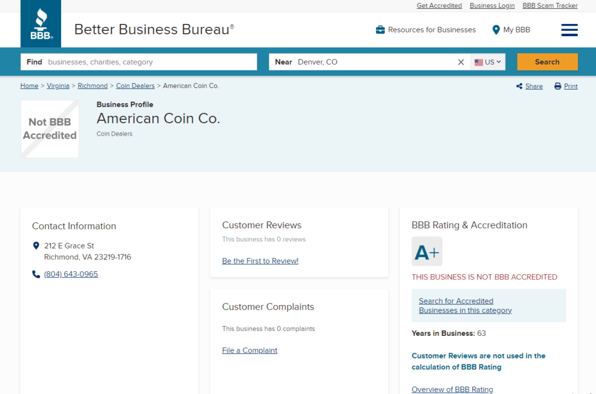
Task: Click the BBB Rating & Accreditation heading
Action: (x=470, y=225)
